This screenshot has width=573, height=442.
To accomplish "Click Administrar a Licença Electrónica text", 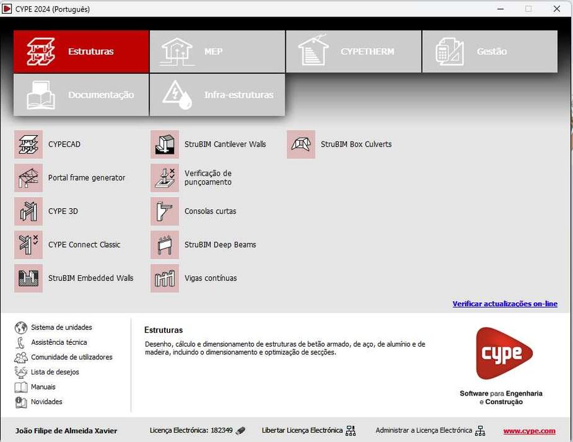I will tap(423, 430).
